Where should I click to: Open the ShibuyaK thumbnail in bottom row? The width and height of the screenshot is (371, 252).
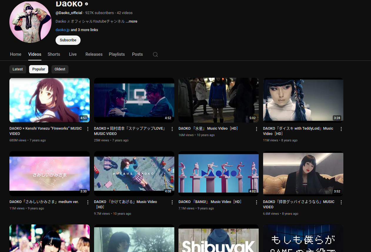(x=218, y=238)
